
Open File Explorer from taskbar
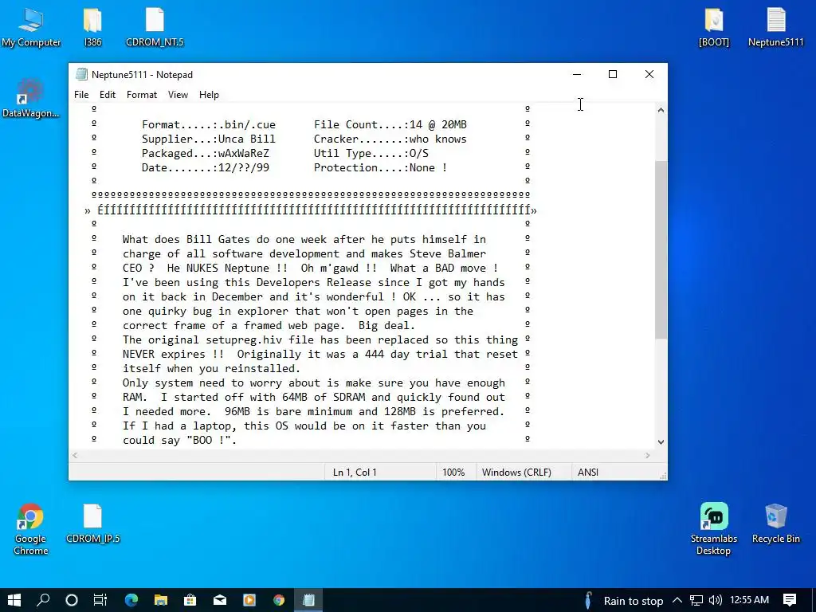pos(161,600)
